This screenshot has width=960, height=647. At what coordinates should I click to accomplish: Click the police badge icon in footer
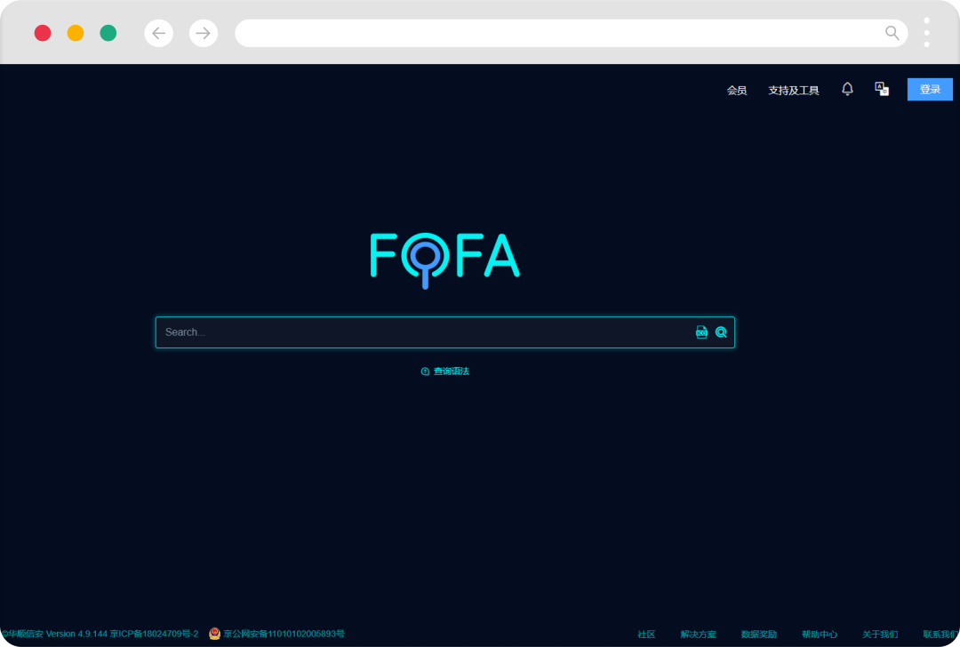tap(214, 634)
